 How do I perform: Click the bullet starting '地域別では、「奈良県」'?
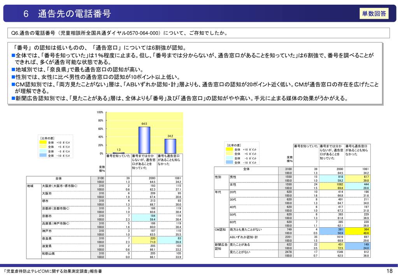pos(78,70)
